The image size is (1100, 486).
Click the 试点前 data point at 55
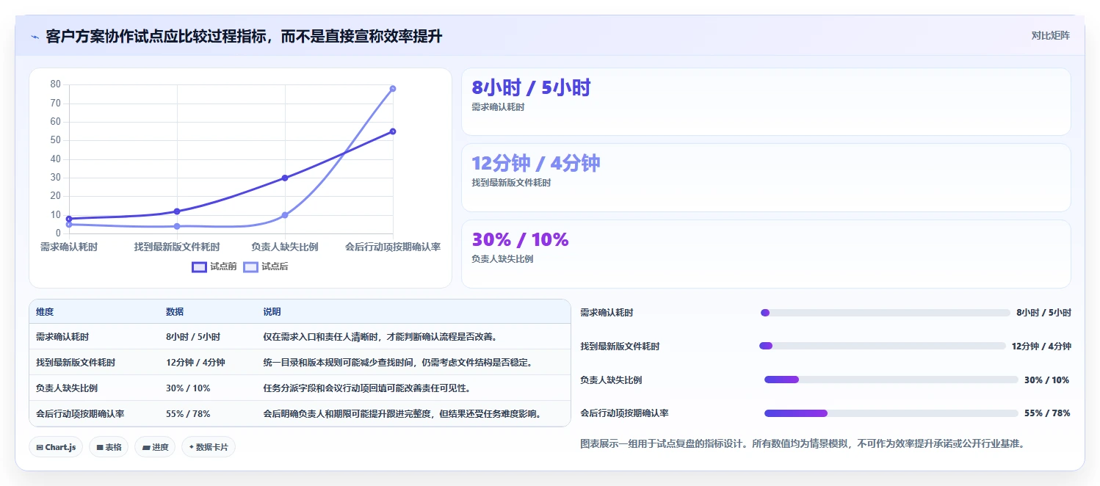[393, 131]
